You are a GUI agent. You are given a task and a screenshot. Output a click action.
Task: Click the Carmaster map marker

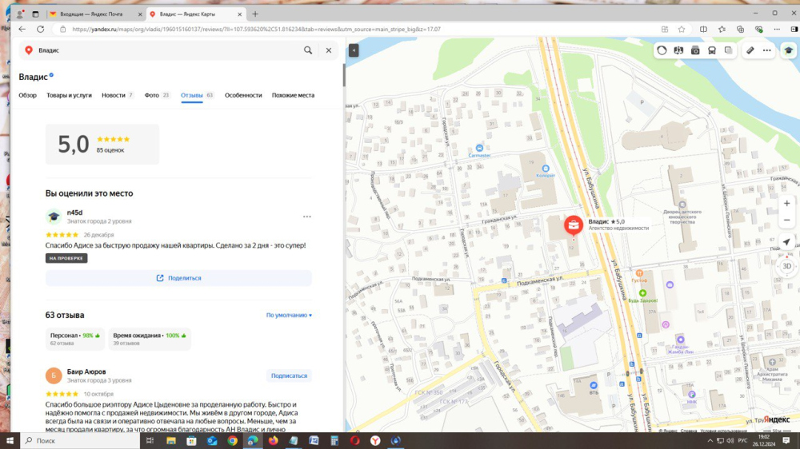pyautogui.click(x=479, y=149)
